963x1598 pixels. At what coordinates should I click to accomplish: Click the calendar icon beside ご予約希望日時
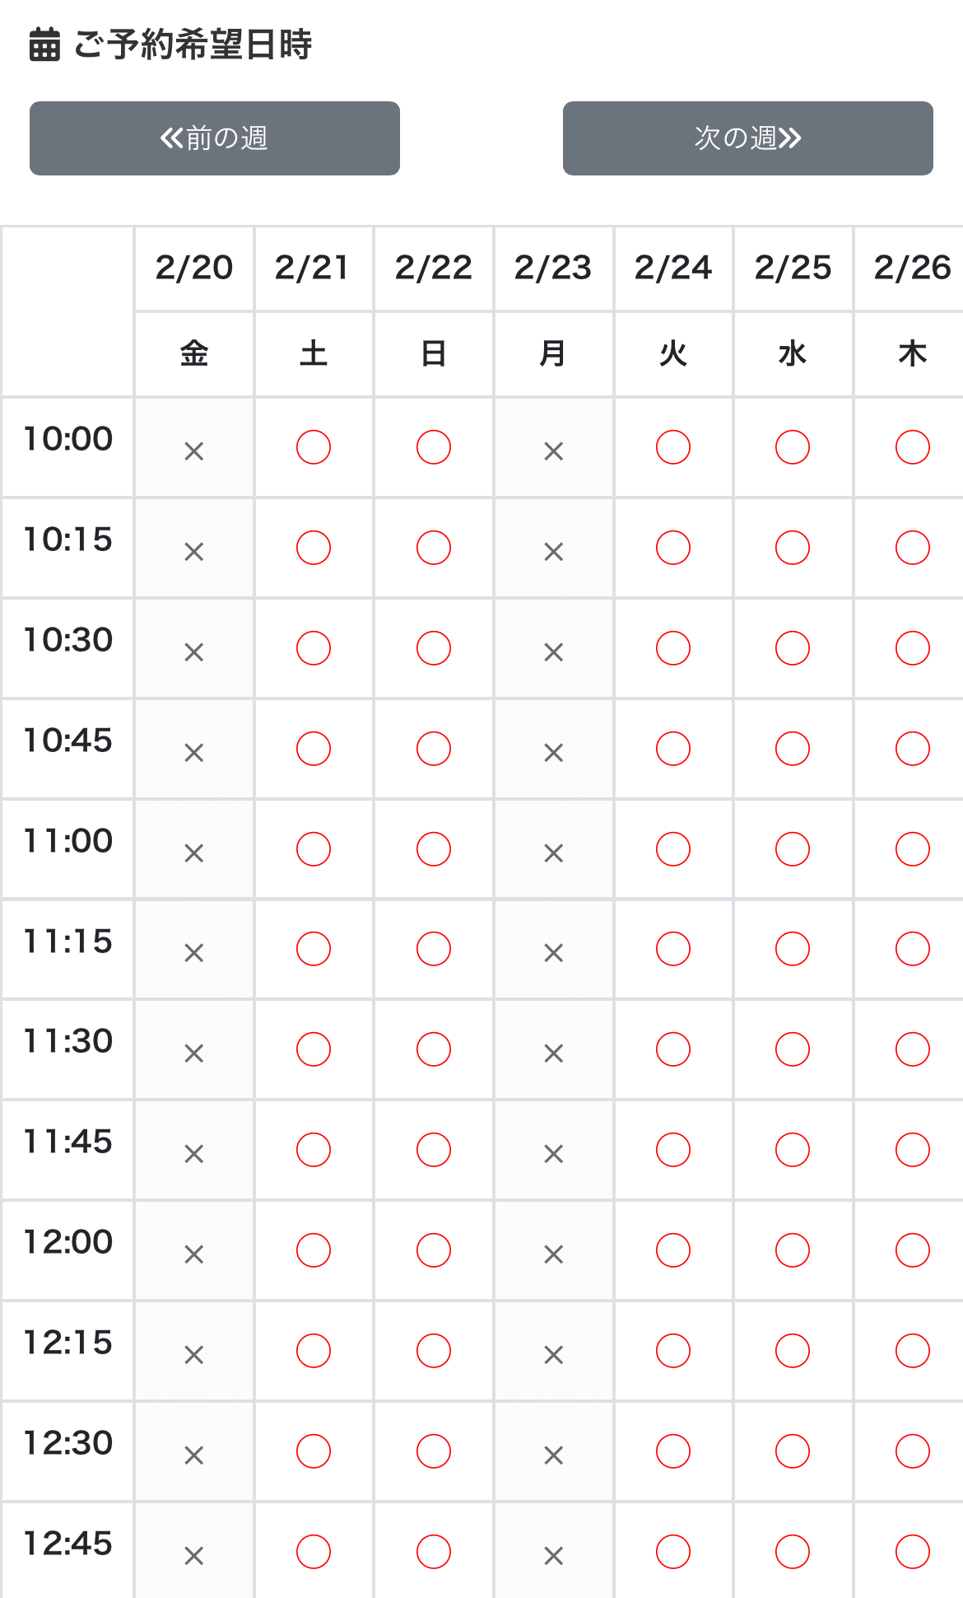tap(44, 44)
